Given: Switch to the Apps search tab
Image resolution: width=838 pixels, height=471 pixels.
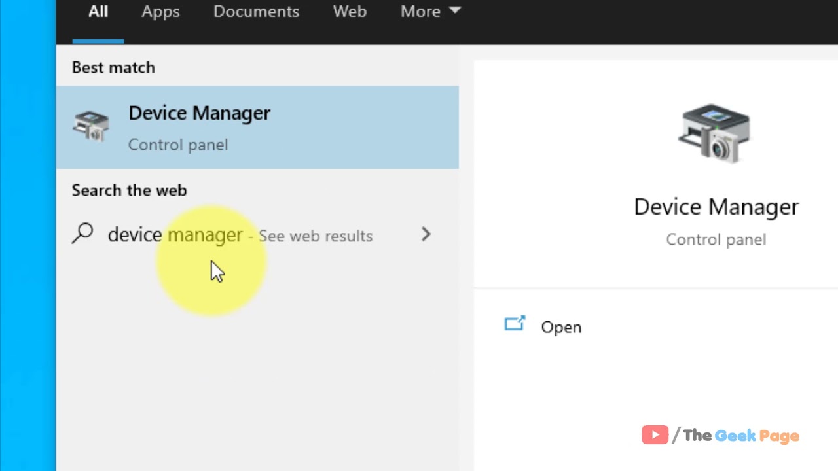Looking at the screenshot, I should tap(160, 12).
